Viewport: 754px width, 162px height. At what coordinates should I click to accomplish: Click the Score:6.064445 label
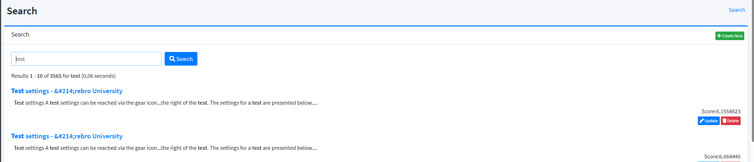tap(722, 157)
